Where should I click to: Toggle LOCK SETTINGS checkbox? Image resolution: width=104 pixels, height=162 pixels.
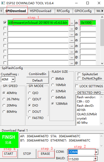tap(77, 86)
